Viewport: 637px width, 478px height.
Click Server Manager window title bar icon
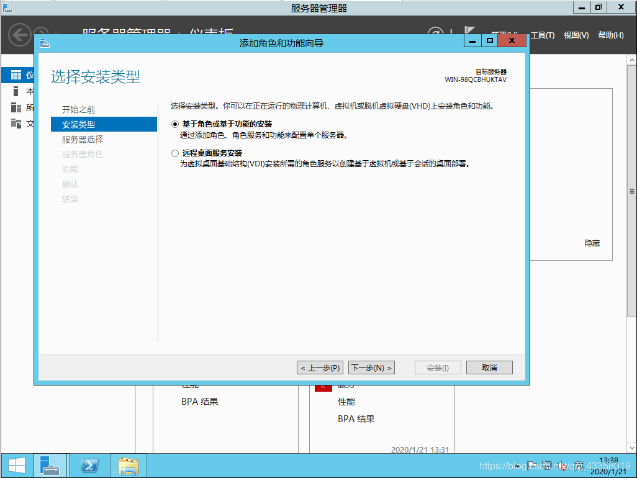click(7, 7)
